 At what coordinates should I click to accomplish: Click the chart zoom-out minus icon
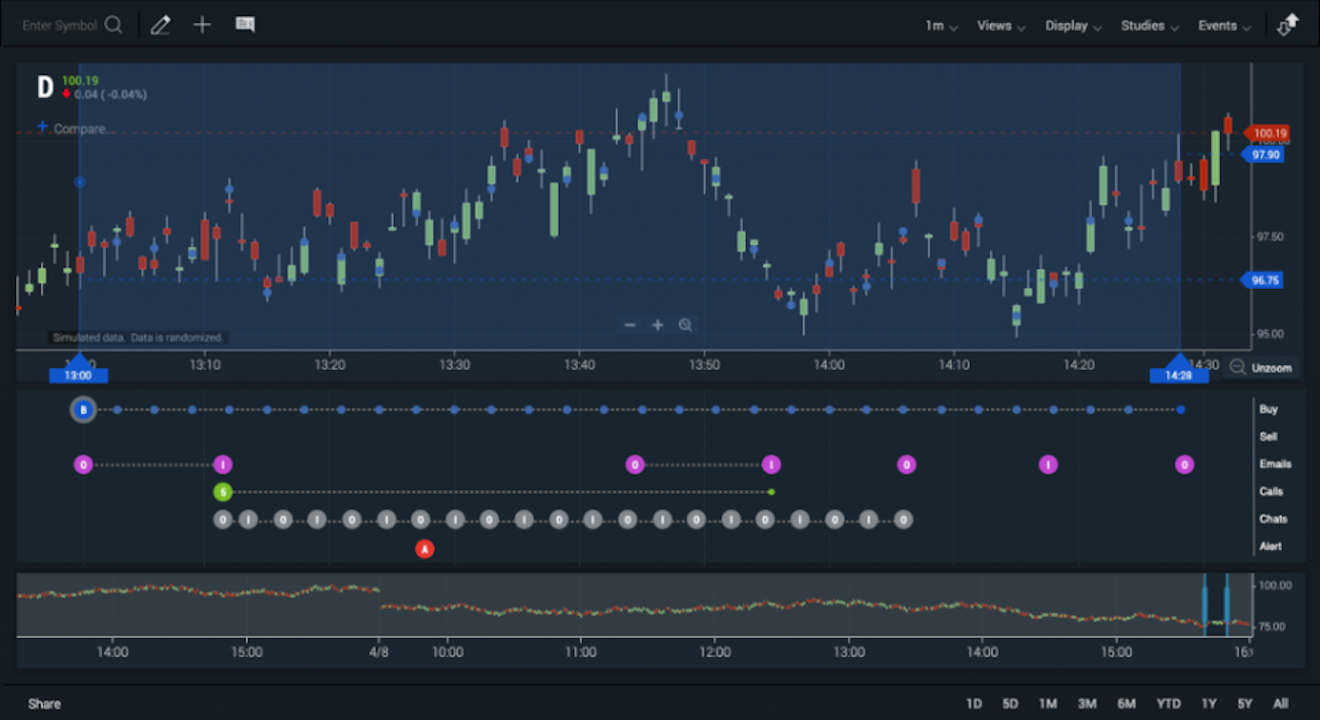[x=630, y=325]
